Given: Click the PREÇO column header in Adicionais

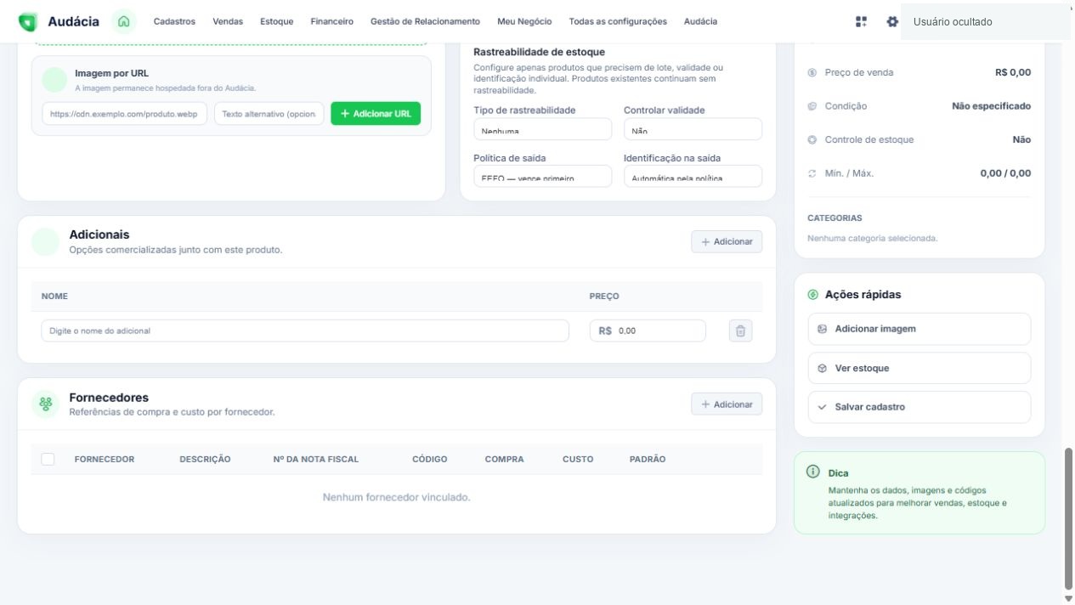Looking at the screenshot, I should (604, 297).
